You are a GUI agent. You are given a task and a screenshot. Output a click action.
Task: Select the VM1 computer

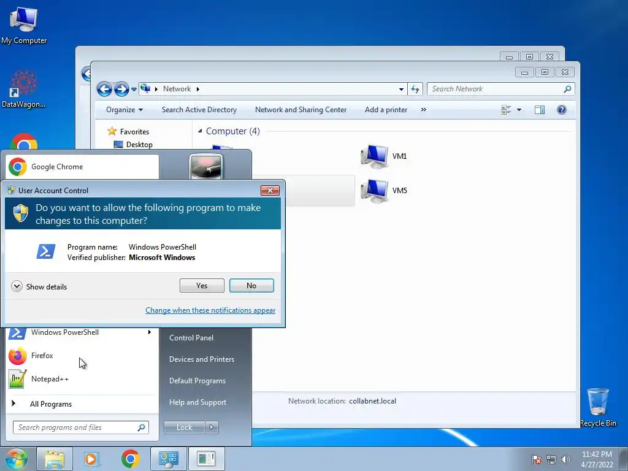[384, 156]
